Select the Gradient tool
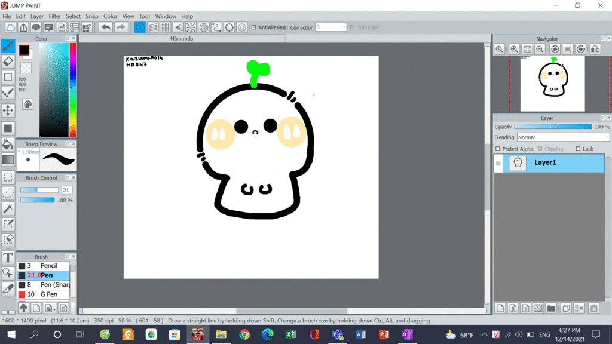 pos(8,159)
